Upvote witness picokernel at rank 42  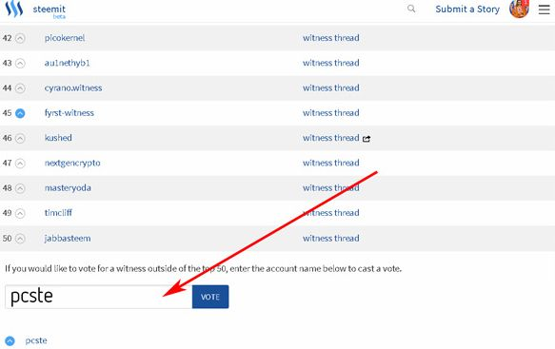coord(20,38)
